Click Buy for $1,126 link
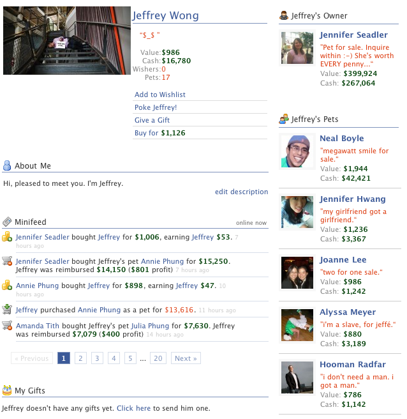The height and width of the screenshot is (419, 407). pos(160,133)
